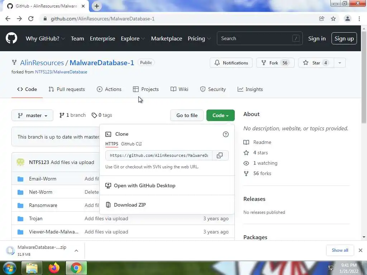Click the browser address bar URL
Viewport: 367px width, 275px height.
[103, 19]
